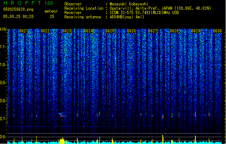
Task: Click the 0622 time marker
Action: pos(45,31)
